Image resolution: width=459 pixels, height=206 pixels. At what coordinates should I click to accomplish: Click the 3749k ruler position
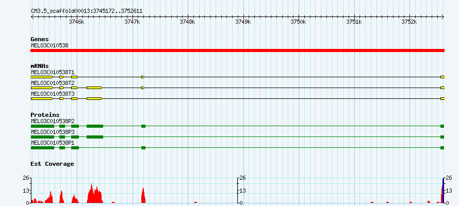tap(243, 22)
